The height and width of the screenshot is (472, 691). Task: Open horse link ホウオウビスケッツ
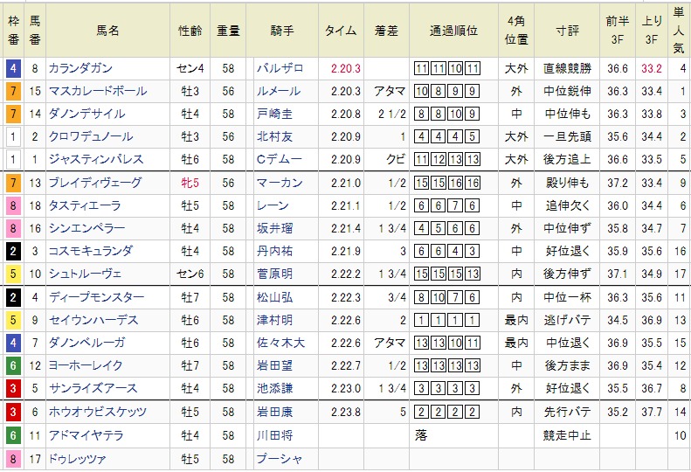pyautogui.click(x=98, y=412)
